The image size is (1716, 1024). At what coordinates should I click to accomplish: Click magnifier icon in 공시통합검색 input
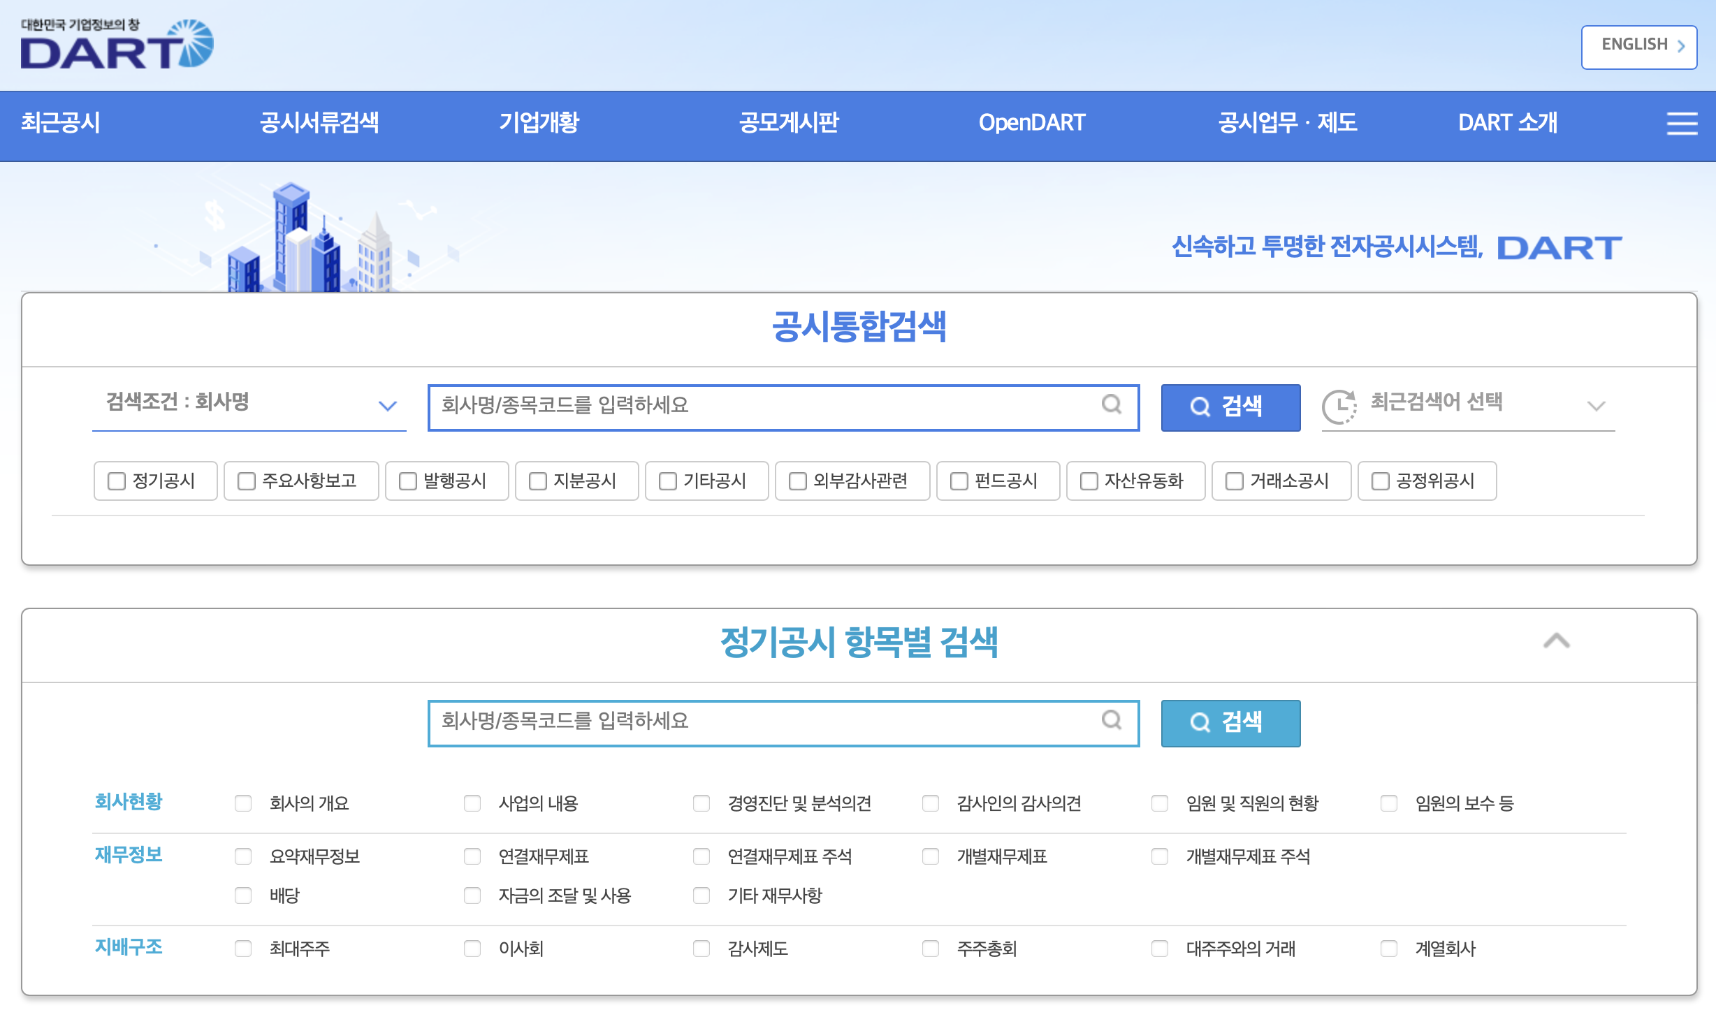click(1112, 404)
